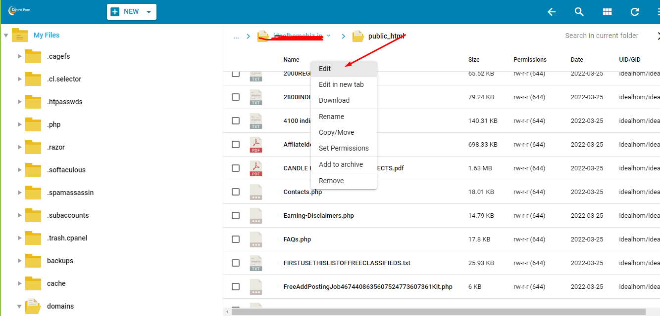Image resolution: width=660 pixels, height=316 pixels.
Task: Open NEW button dropdown arrow
Action: 149,12
